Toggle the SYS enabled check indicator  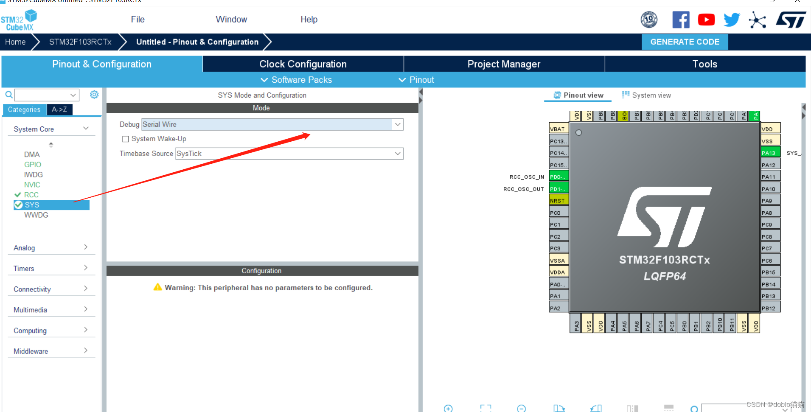(x=18, y=205)
